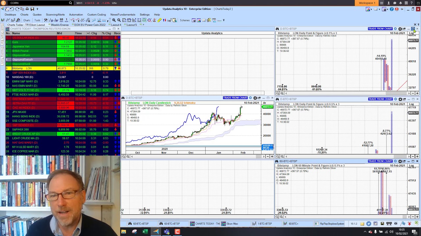Image resolution: width=421 pixels, height=236 pixels.
Task: Click the binoculars icon on the top D-BTC=BTSP chart
Action: pos(277,29)
